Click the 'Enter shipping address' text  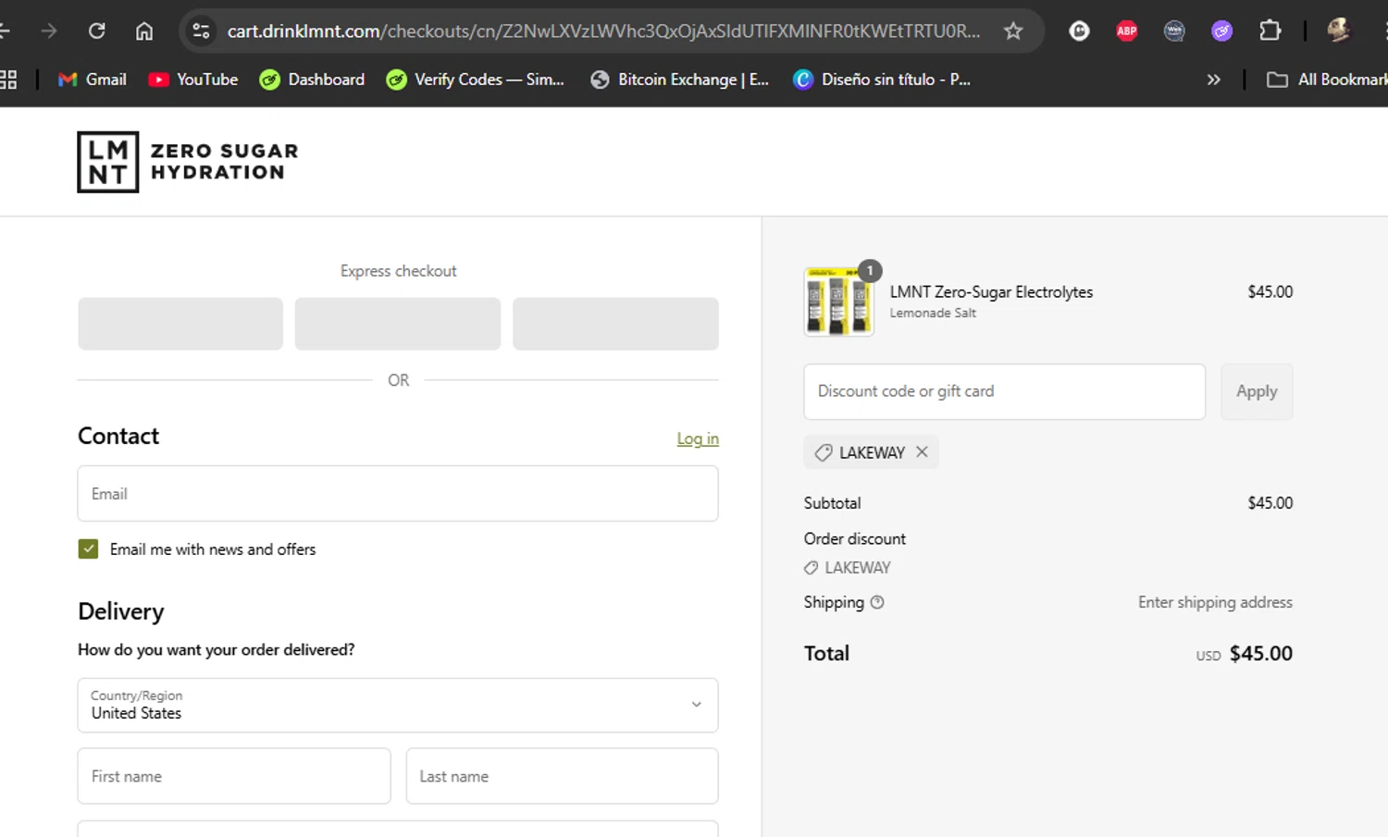pyautogui.click(x=1215, y=602)
